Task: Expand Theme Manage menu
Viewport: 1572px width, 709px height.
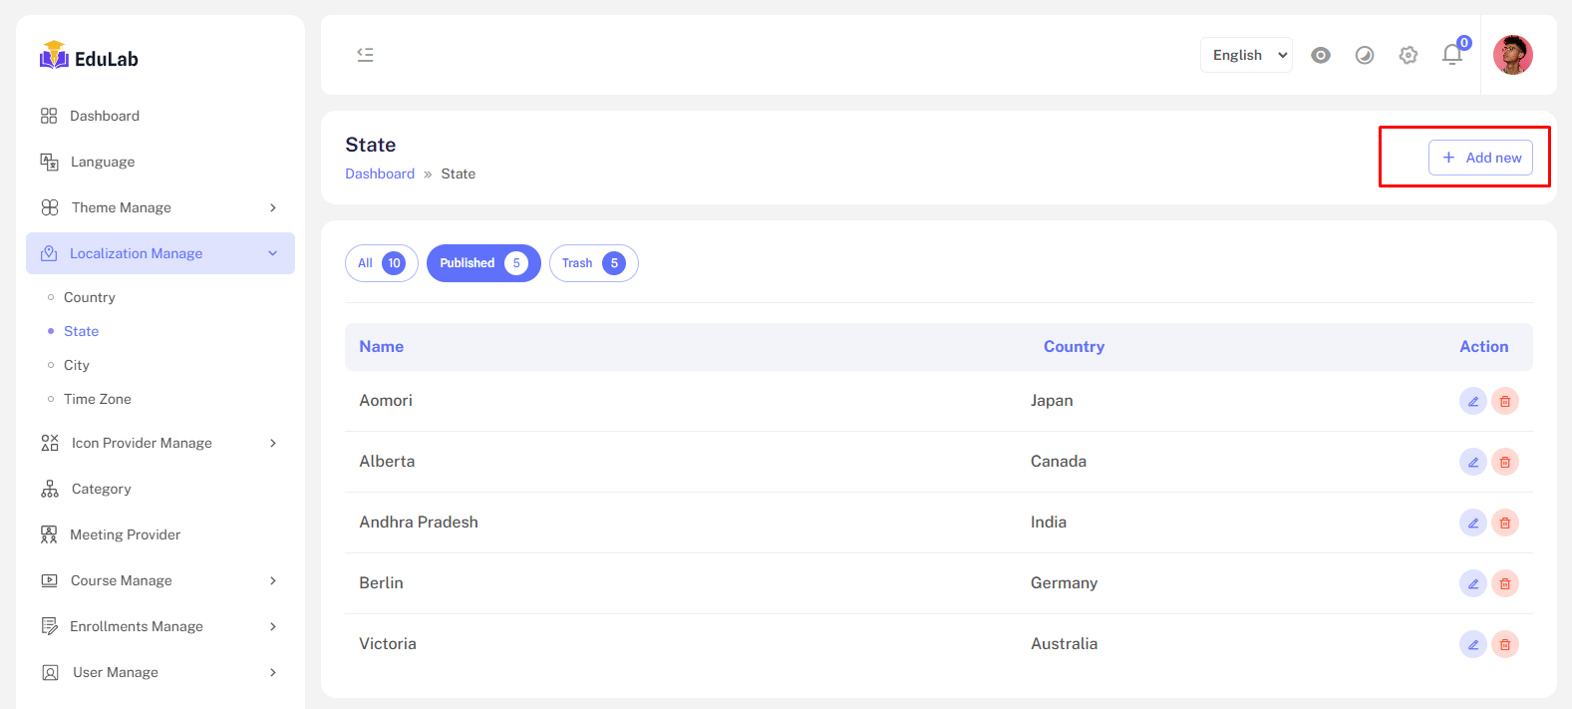Action: coord(159,207)
